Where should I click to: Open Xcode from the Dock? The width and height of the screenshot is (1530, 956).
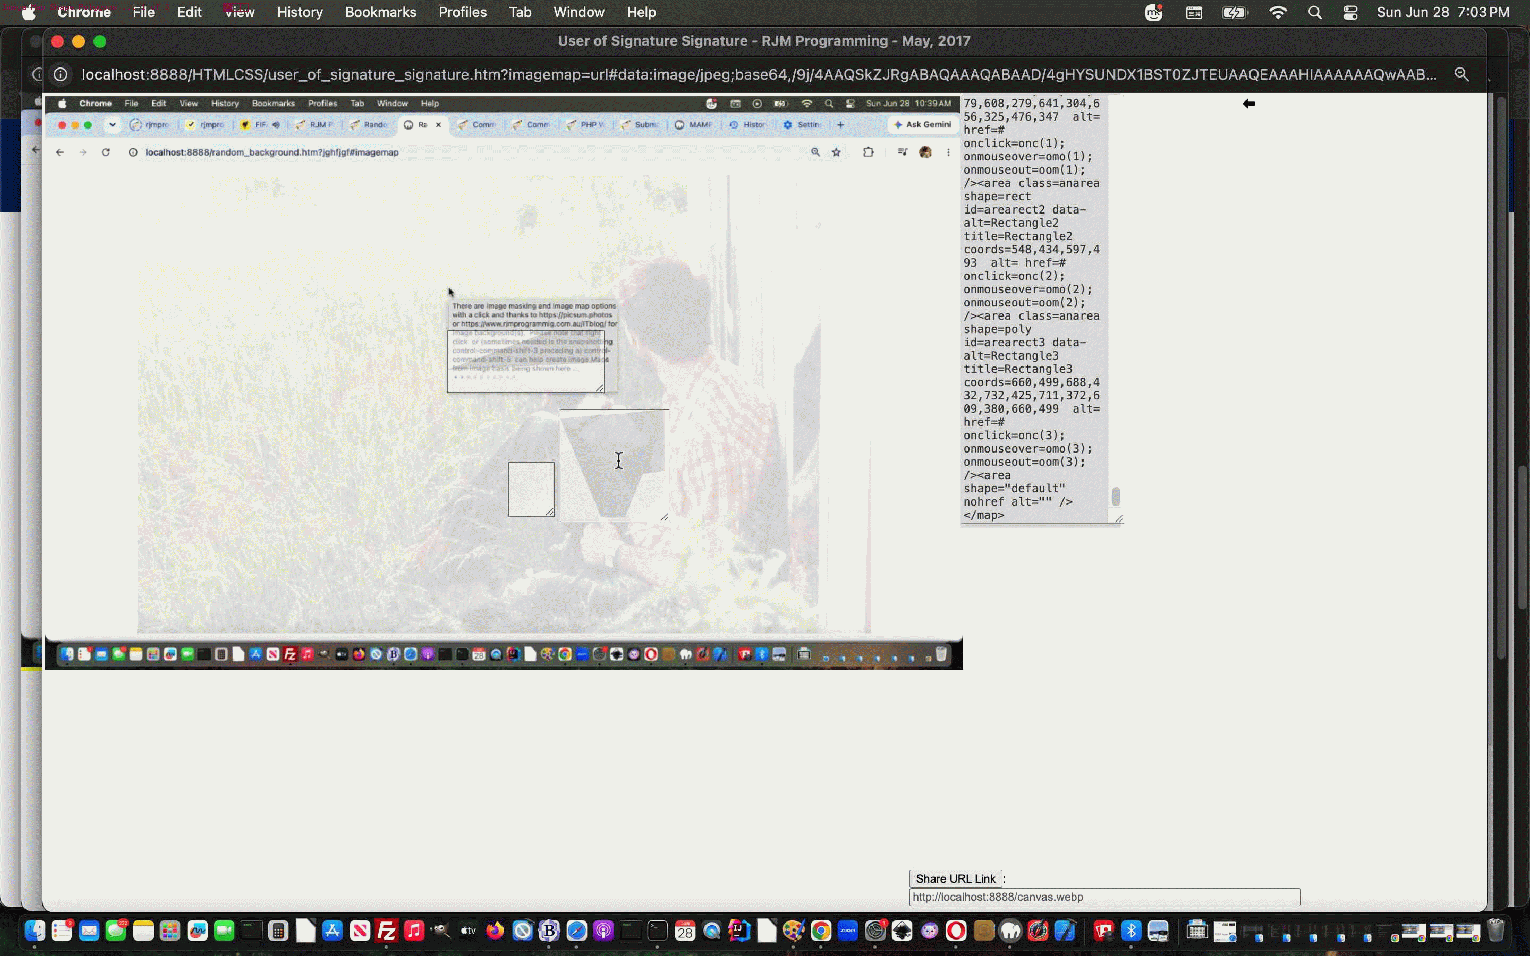pos(1065,931)
